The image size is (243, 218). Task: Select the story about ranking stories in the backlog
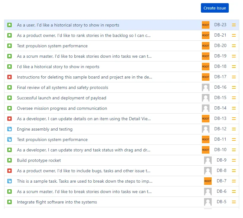click(84, 35)
